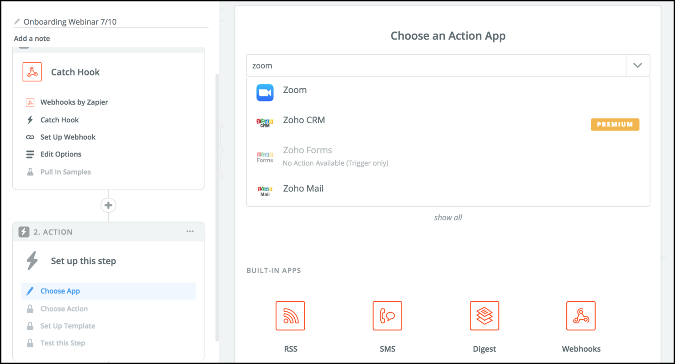The height and width of the screenshot is (364, 675).
Task: Click the pencil icon beside Onboarding Webinar title
Action: [x=17, y=21]
